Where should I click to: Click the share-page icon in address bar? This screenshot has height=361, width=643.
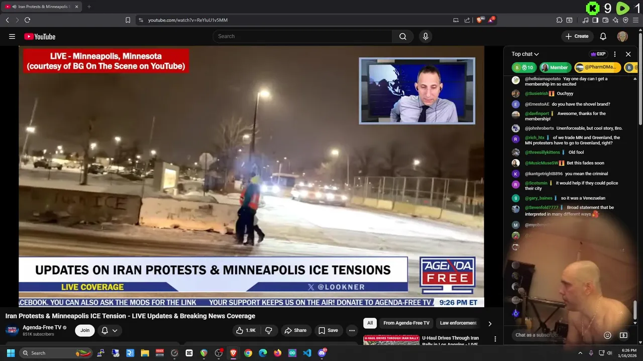pyautogui.click(x=467, y=20)
